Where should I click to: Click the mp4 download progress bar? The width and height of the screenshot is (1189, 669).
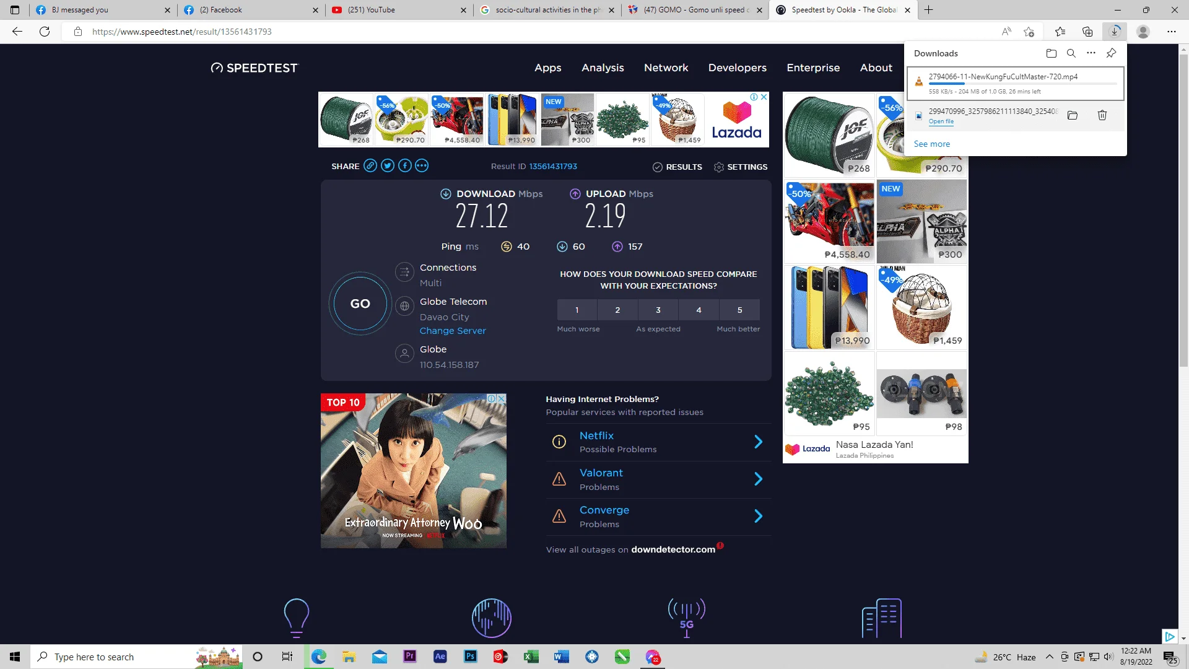(x=1023, y=84)
